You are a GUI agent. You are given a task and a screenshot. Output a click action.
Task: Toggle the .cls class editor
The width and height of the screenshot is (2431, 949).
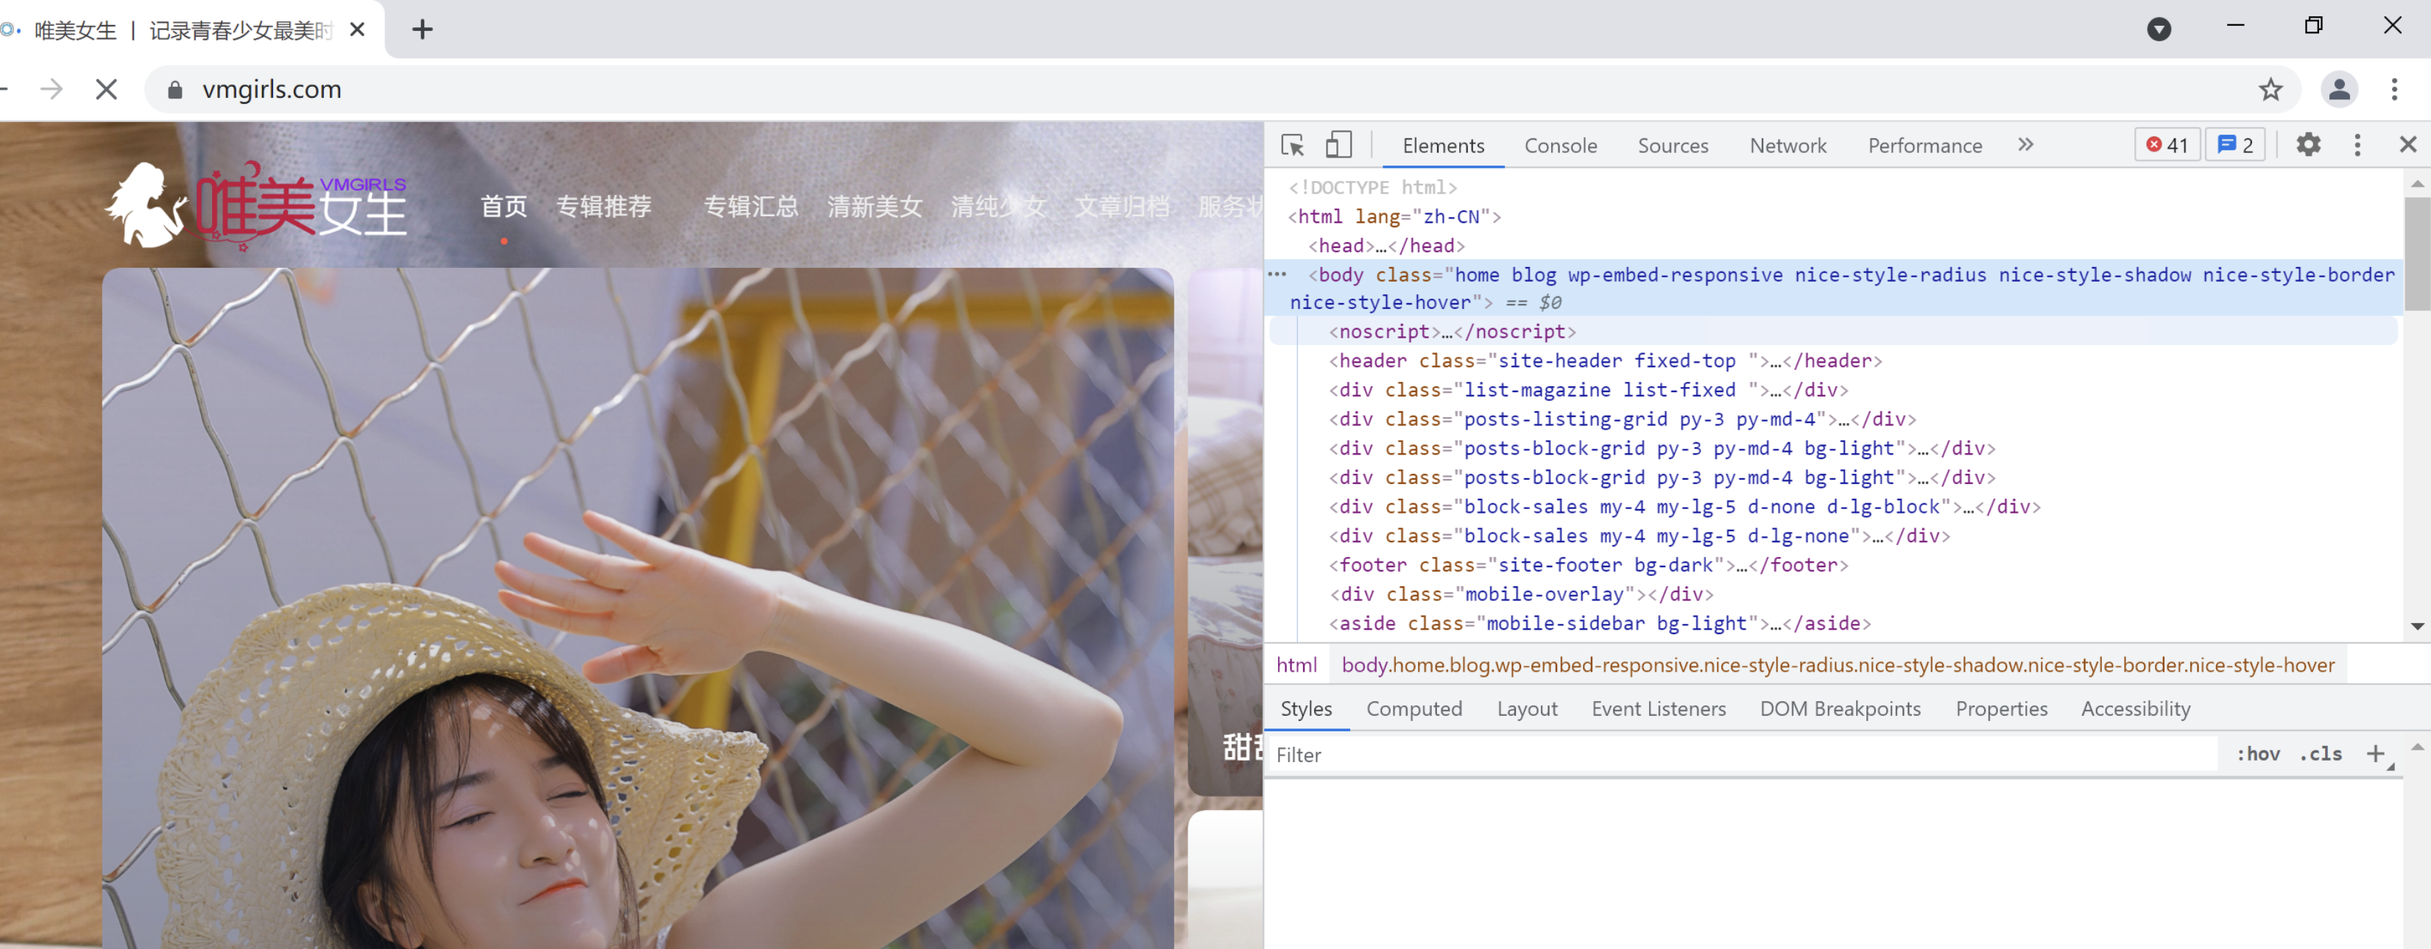(x=2321, y=754)
